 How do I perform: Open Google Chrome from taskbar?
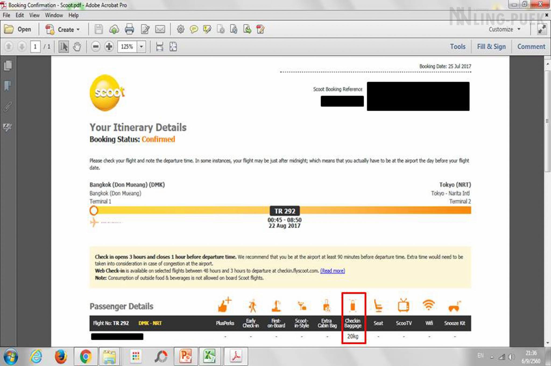86,357
